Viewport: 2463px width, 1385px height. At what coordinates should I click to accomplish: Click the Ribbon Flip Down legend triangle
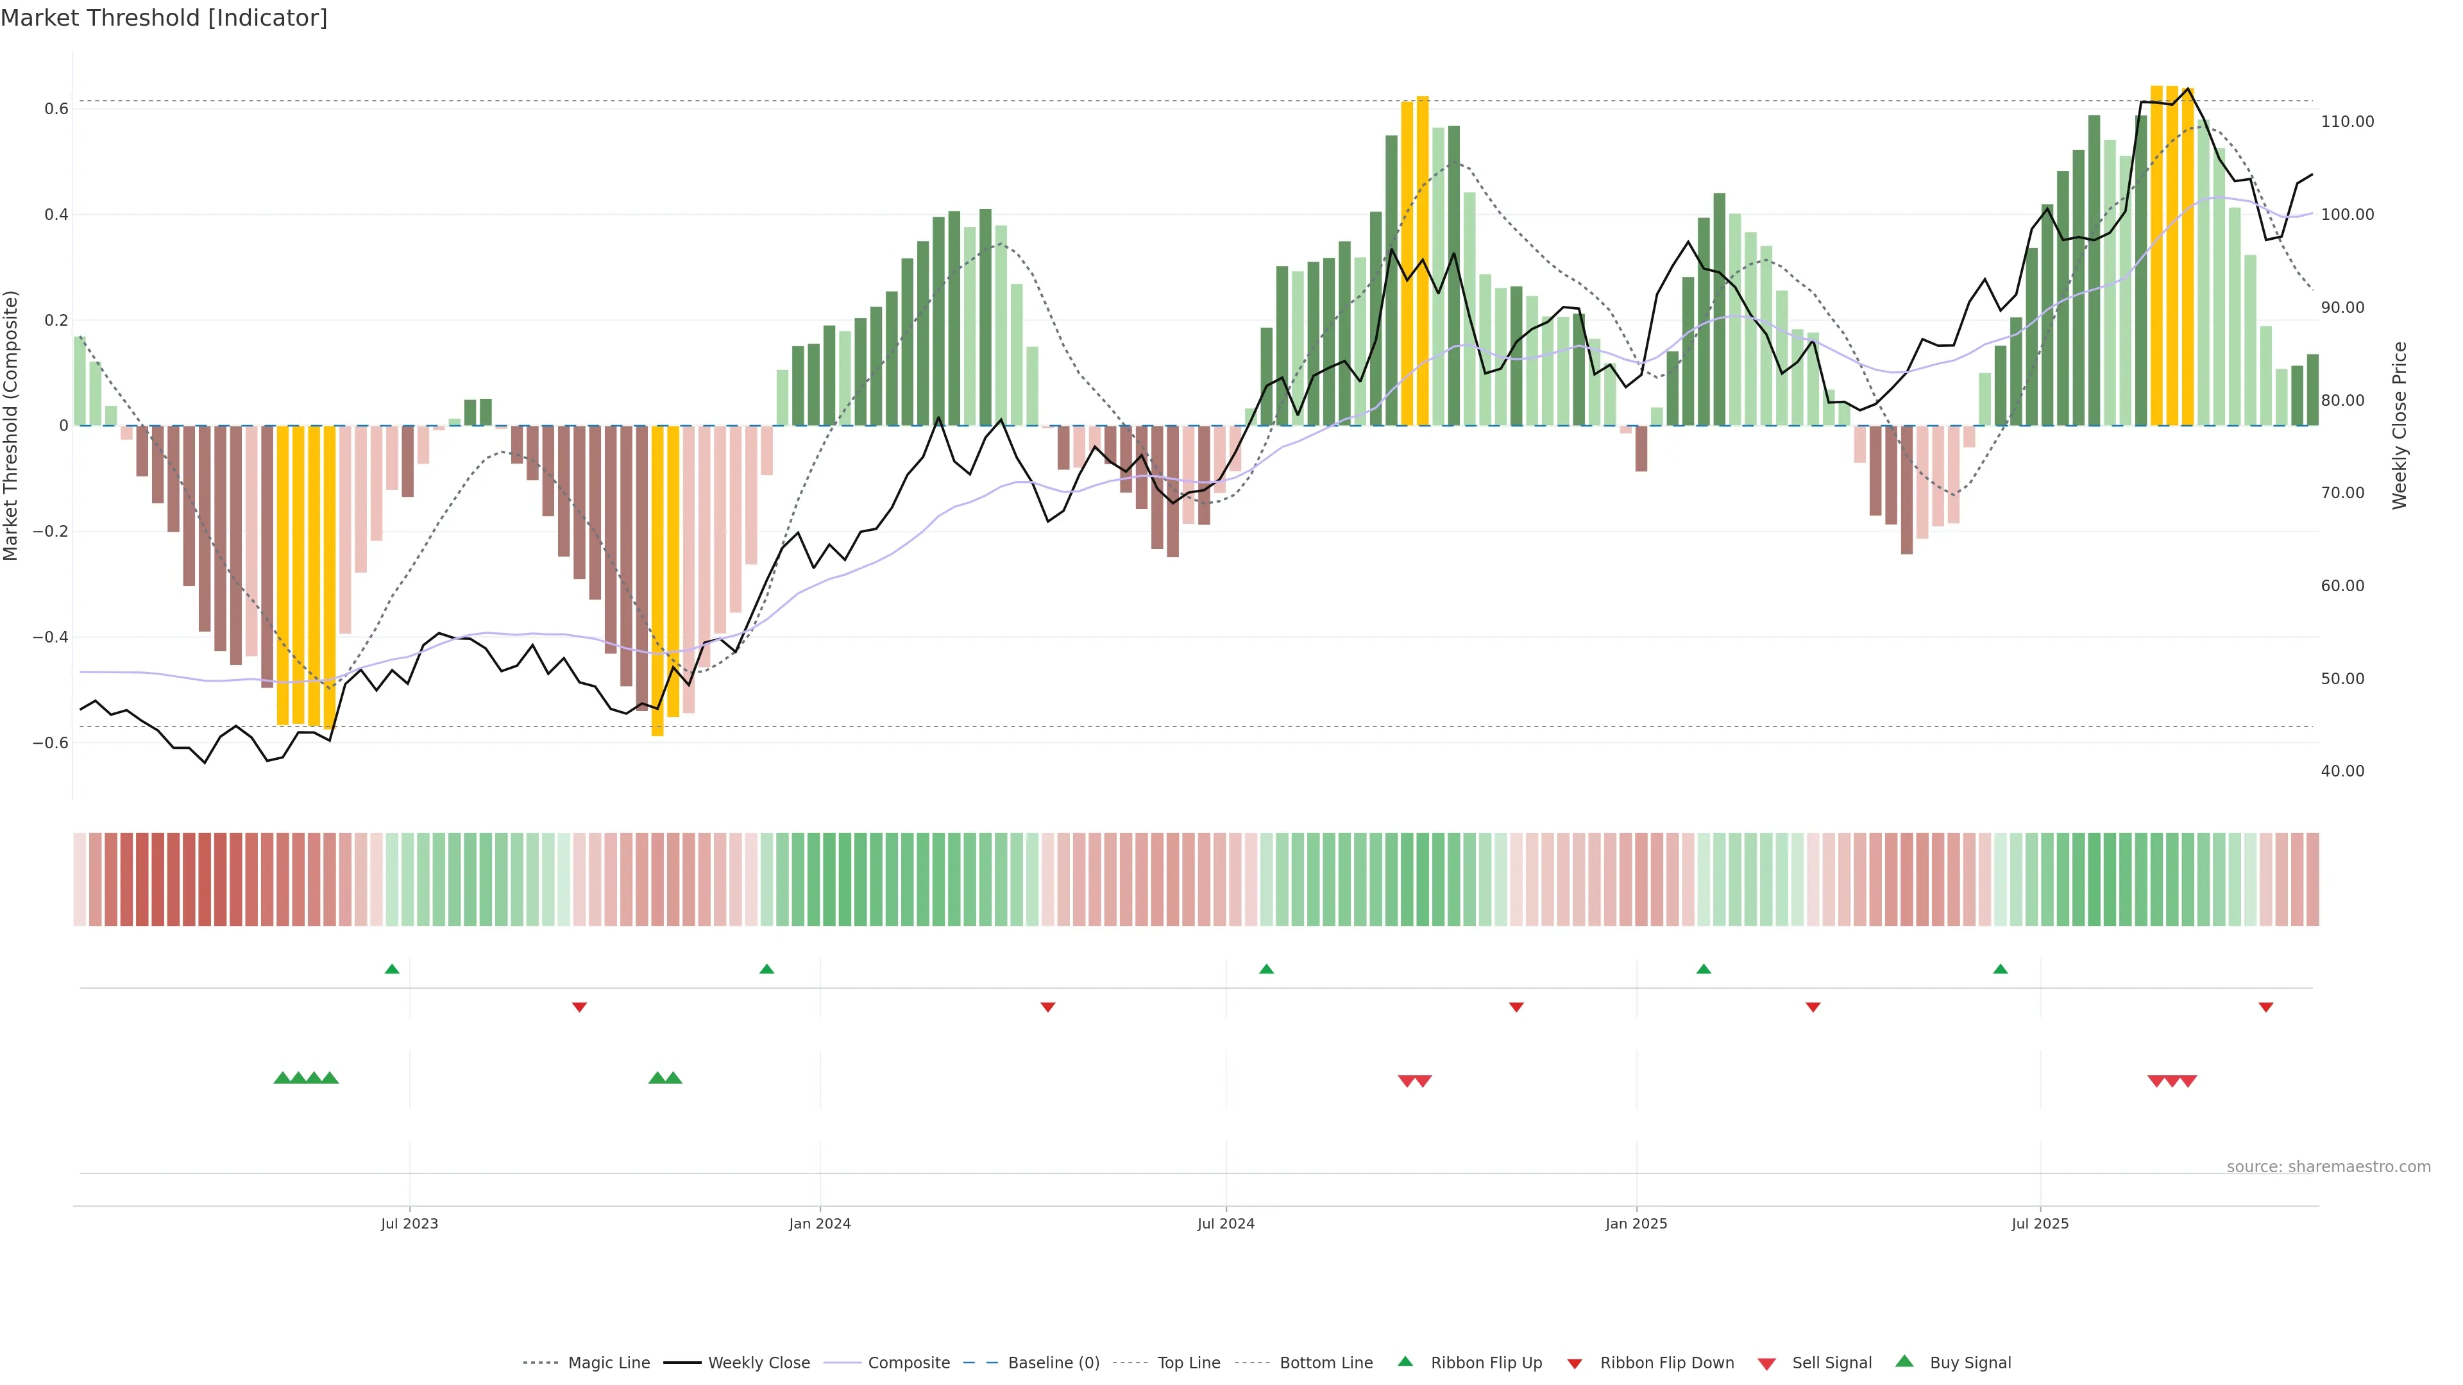(1575, 1364)
